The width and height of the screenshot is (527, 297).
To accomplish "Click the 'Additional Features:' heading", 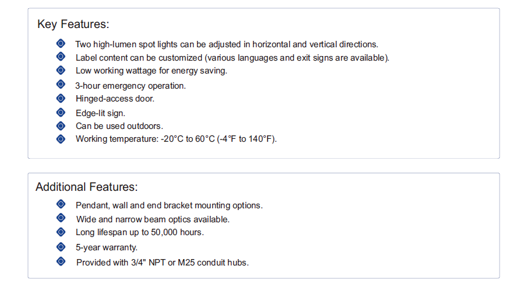I will click(x=87, y=187).
